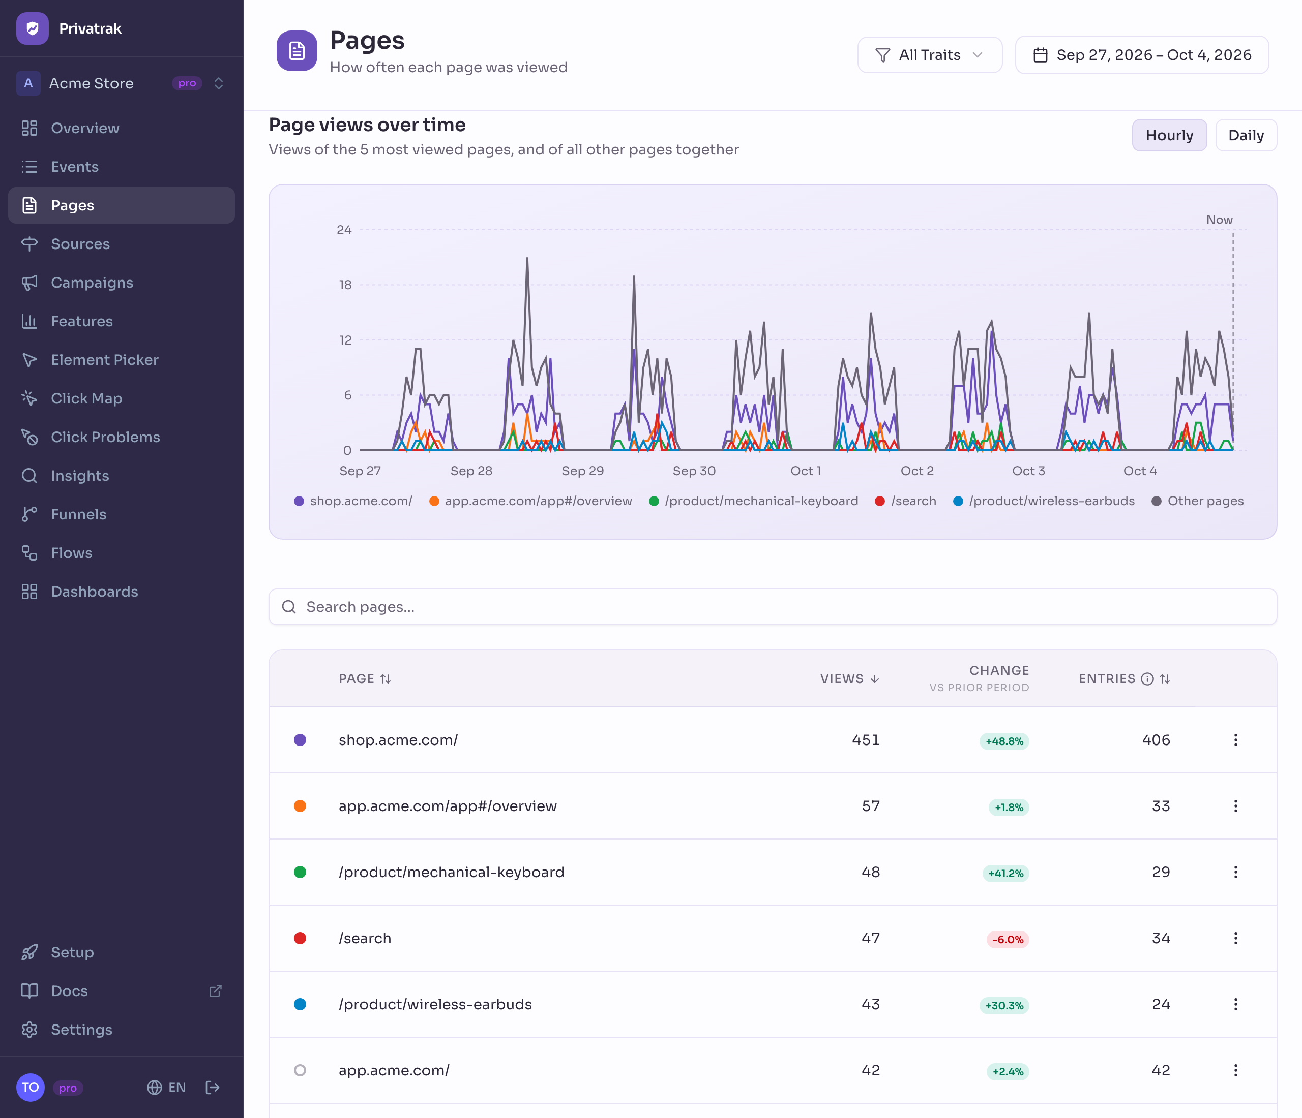Toggle /product/wireless-earbuds legend entry

coord(1044,501)
